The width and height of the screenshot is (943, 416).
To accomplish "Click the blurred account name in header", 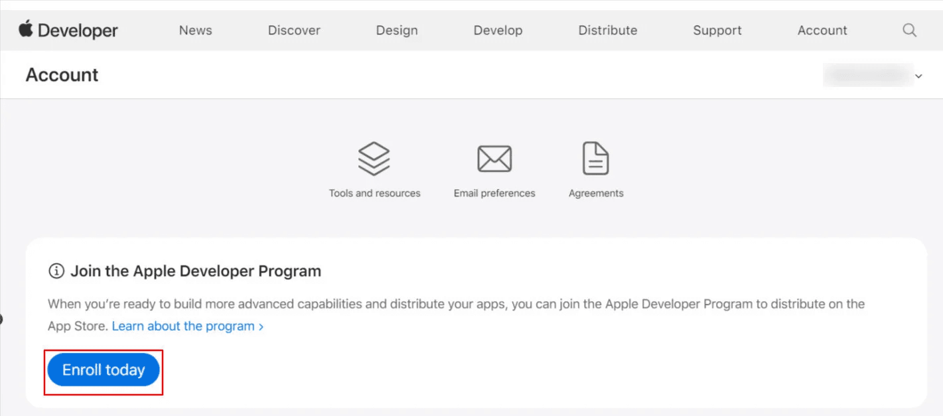I will (866, 76).
